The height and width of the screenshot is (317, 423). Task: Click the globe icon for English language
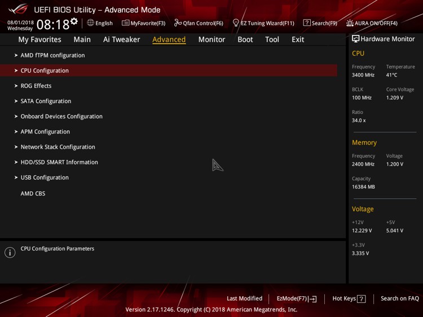90,23
